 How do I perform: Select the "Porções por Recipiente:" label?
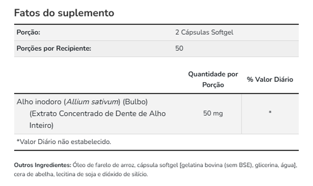click(54, 49)
